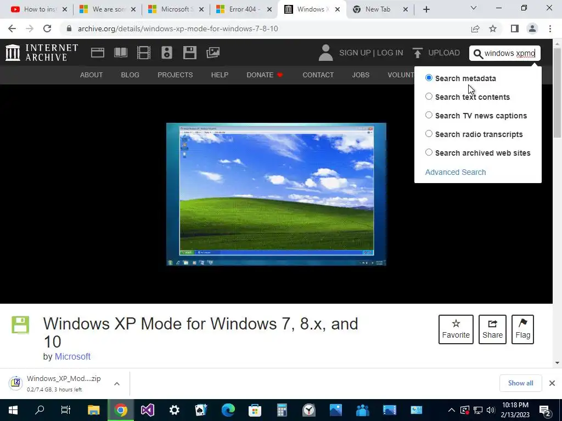Open ABOUT menu item
The image size is (562, 421).
pos(92,75)
